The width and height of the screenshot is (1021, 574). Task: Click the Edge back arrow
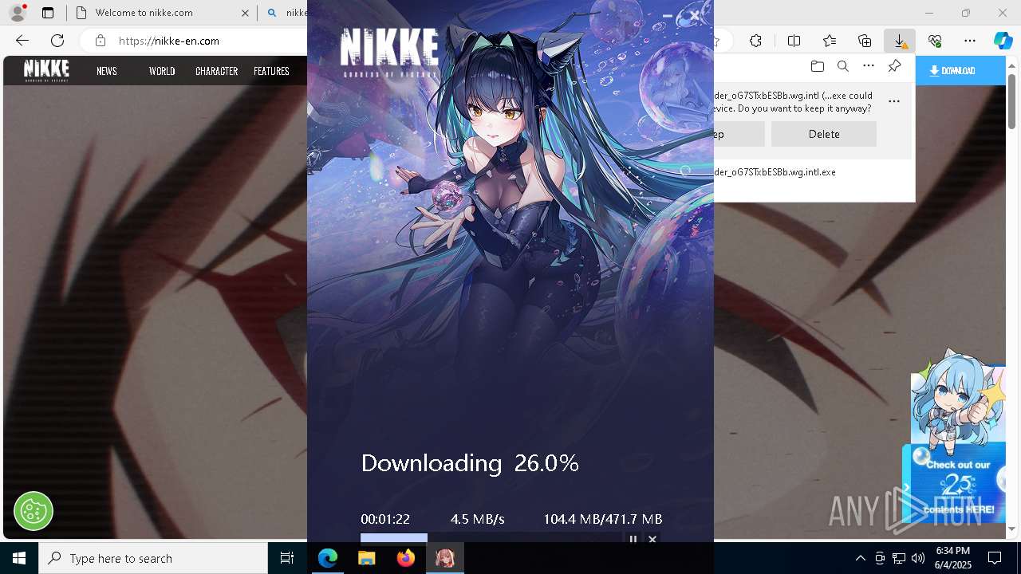22,41
